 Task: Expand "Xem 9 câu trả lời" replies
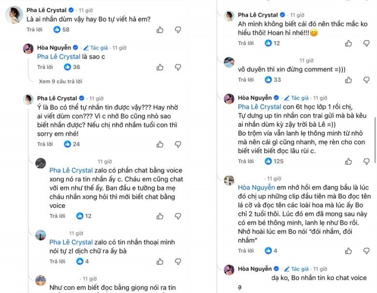[60, 82]
